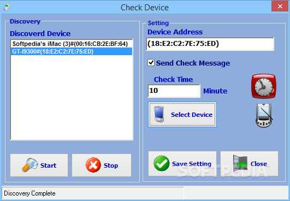The image size is (290, 201).
Task: Click the Minute label
Action: pos(215,91)
